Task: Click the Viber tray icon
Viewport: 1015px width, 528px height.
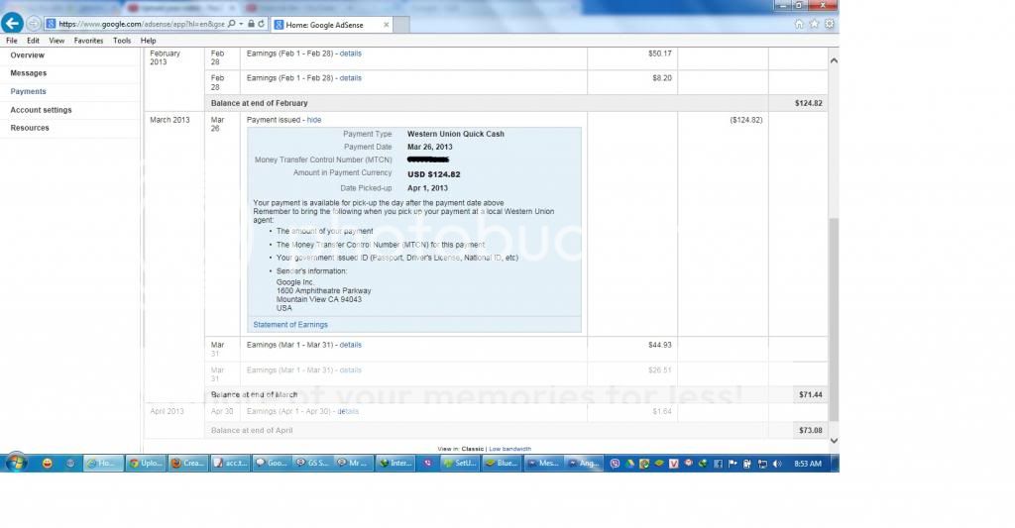Action: (615, 464)
